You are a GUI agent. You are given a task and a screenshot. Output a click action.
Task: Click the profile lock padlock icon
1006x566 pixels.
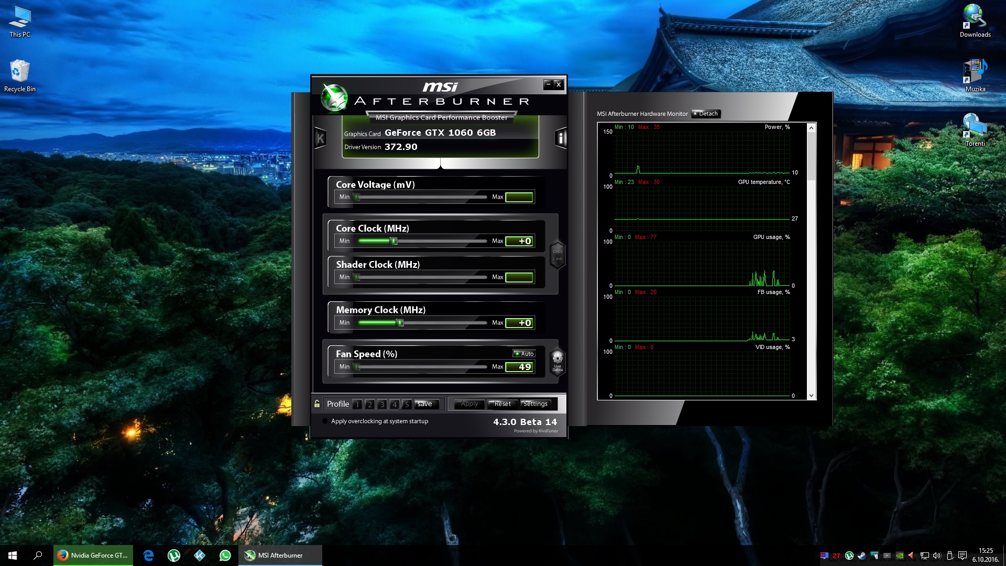[x=317, y=404]
